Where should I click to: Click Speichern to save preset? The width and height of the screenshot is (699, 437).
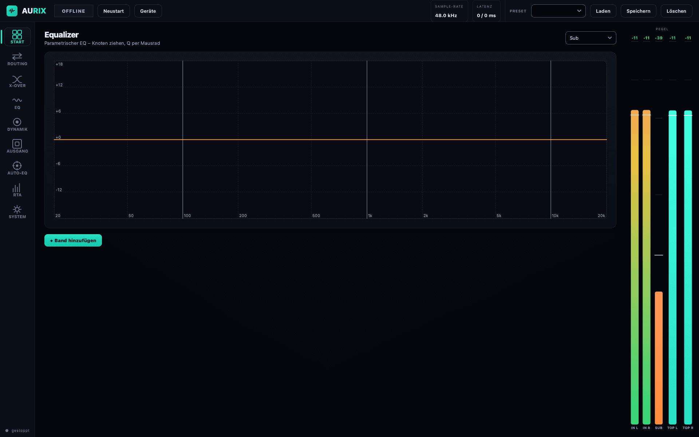[x=638, y=11]
